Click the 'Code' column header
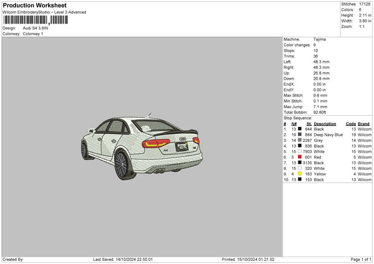This screenshot has width=374, height=264. point(350,124)
